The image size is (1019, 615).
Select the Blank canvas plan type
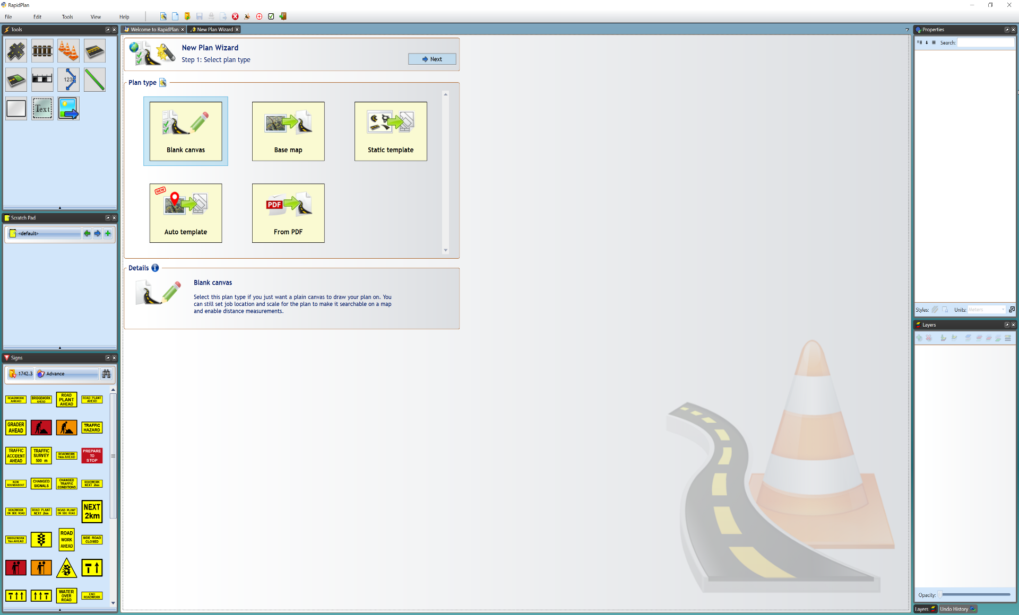186,131
